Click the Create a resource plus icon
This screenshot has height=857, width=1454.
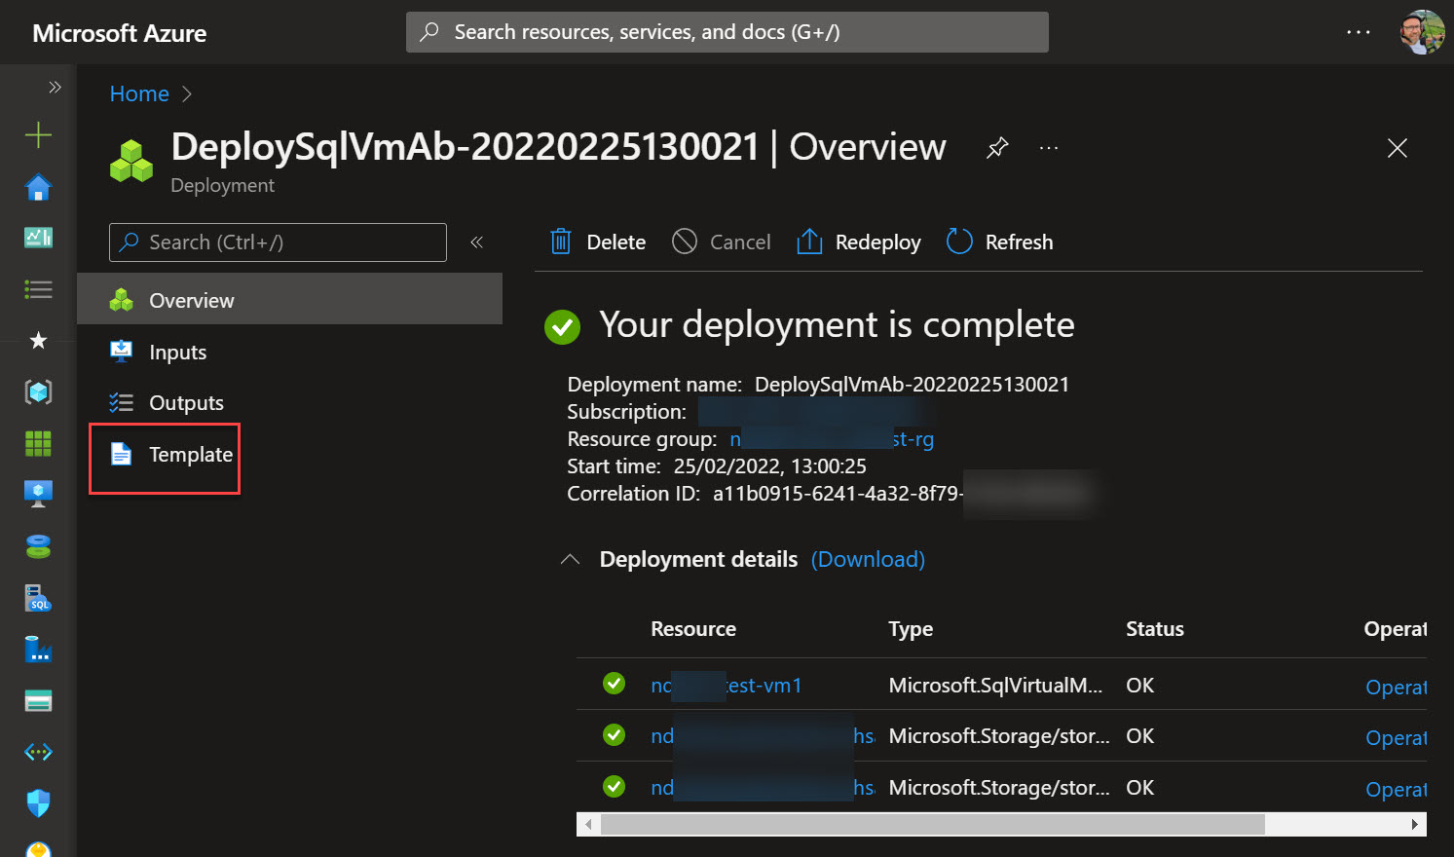[x=38, y=134]
